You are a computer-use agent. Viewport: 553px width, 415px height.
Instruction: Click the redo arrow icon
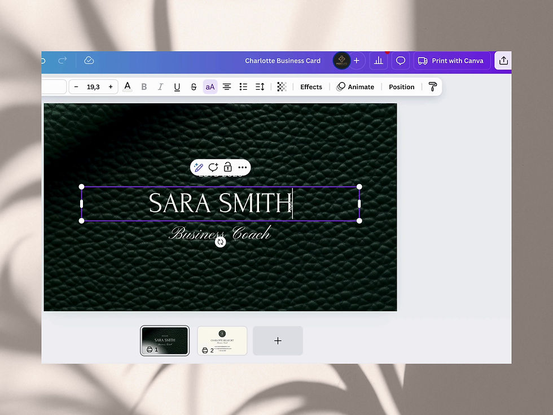point(63,60)
